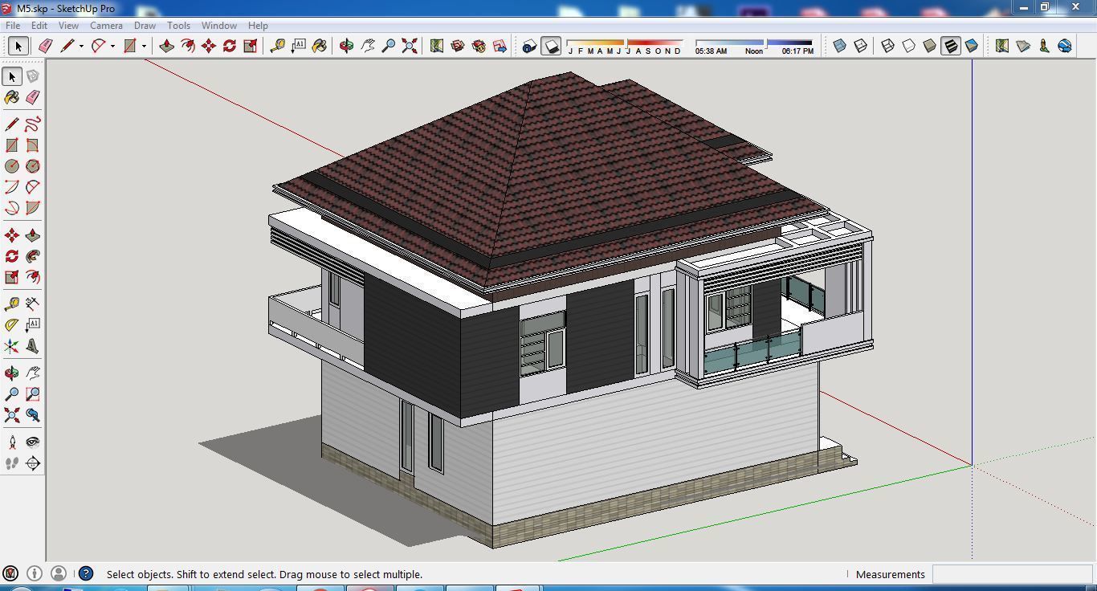Switch to Hidden Line face style
The width and height of the screenshot is (1097, 591).
908,46
